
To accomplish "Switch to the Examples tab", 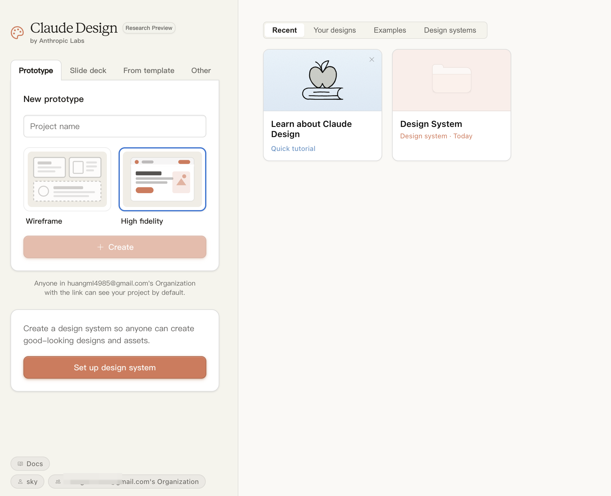I will tap(390, 30).
